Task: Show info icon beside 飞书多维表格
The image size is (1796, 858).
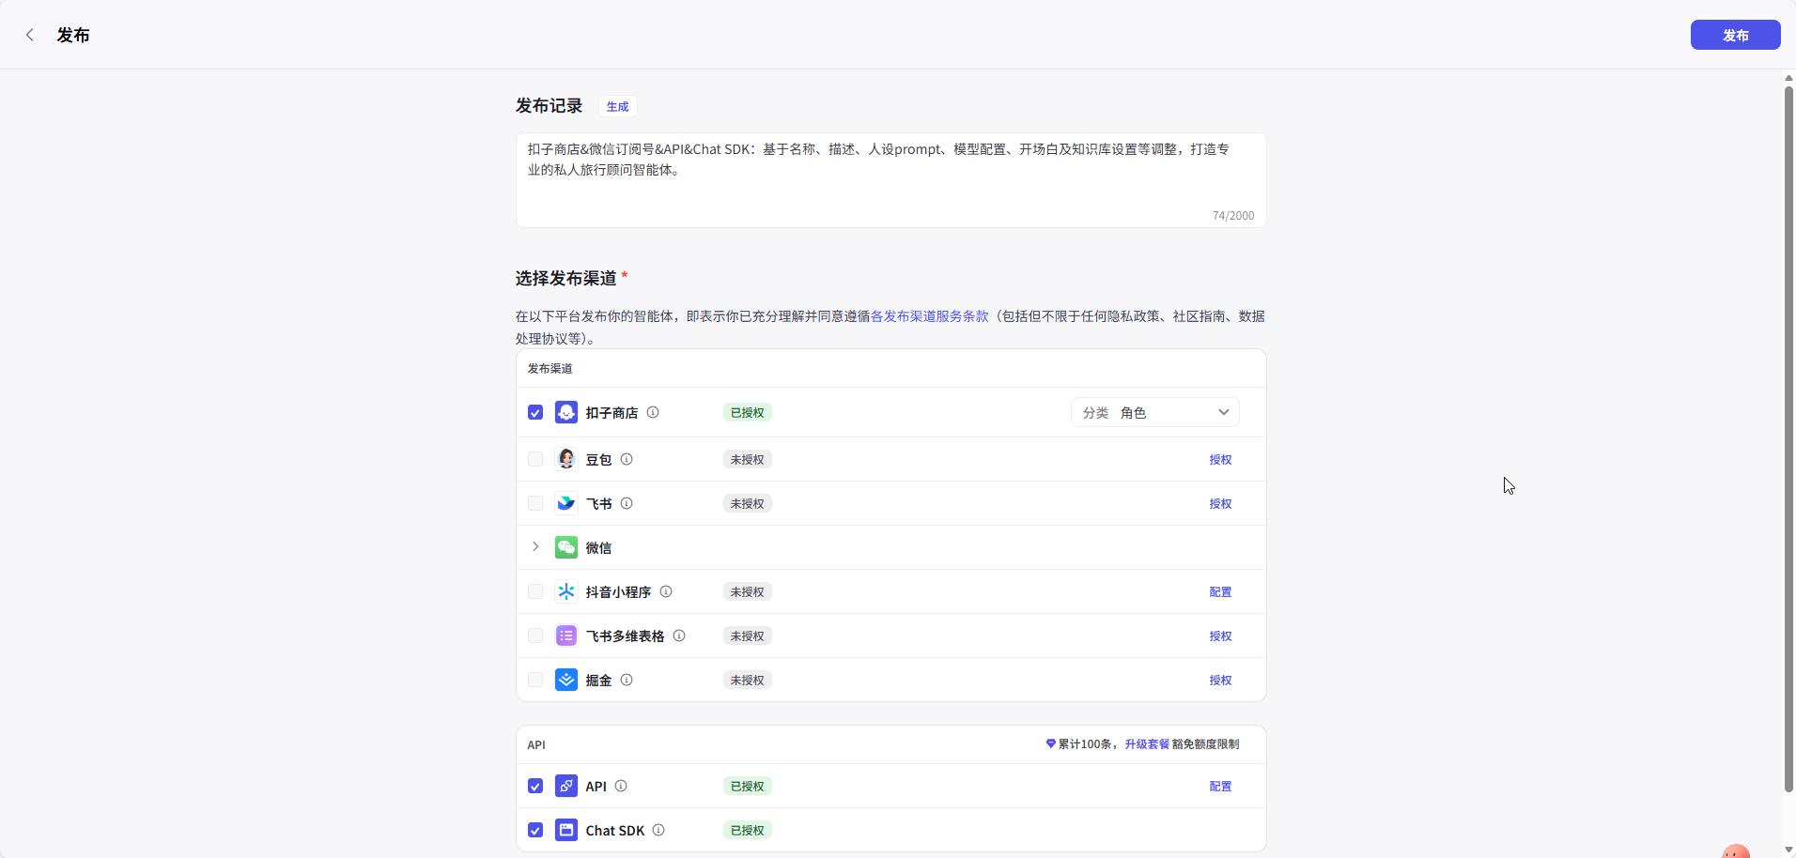Action: coord(679,636)
